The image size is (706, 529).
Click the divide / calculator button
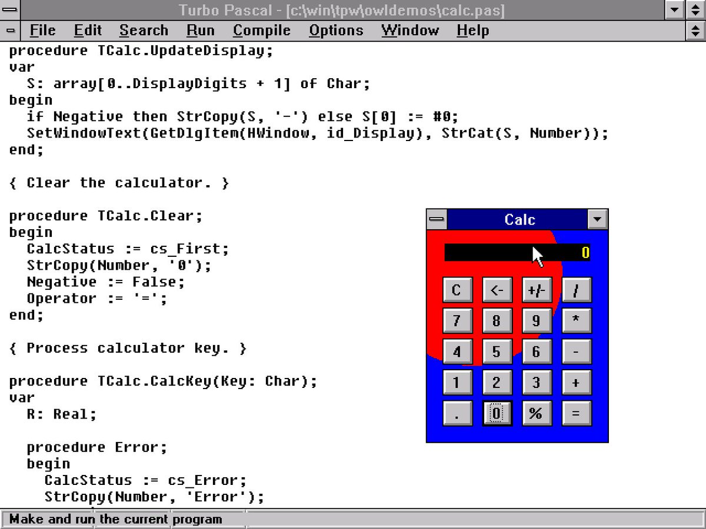(576, 290)
